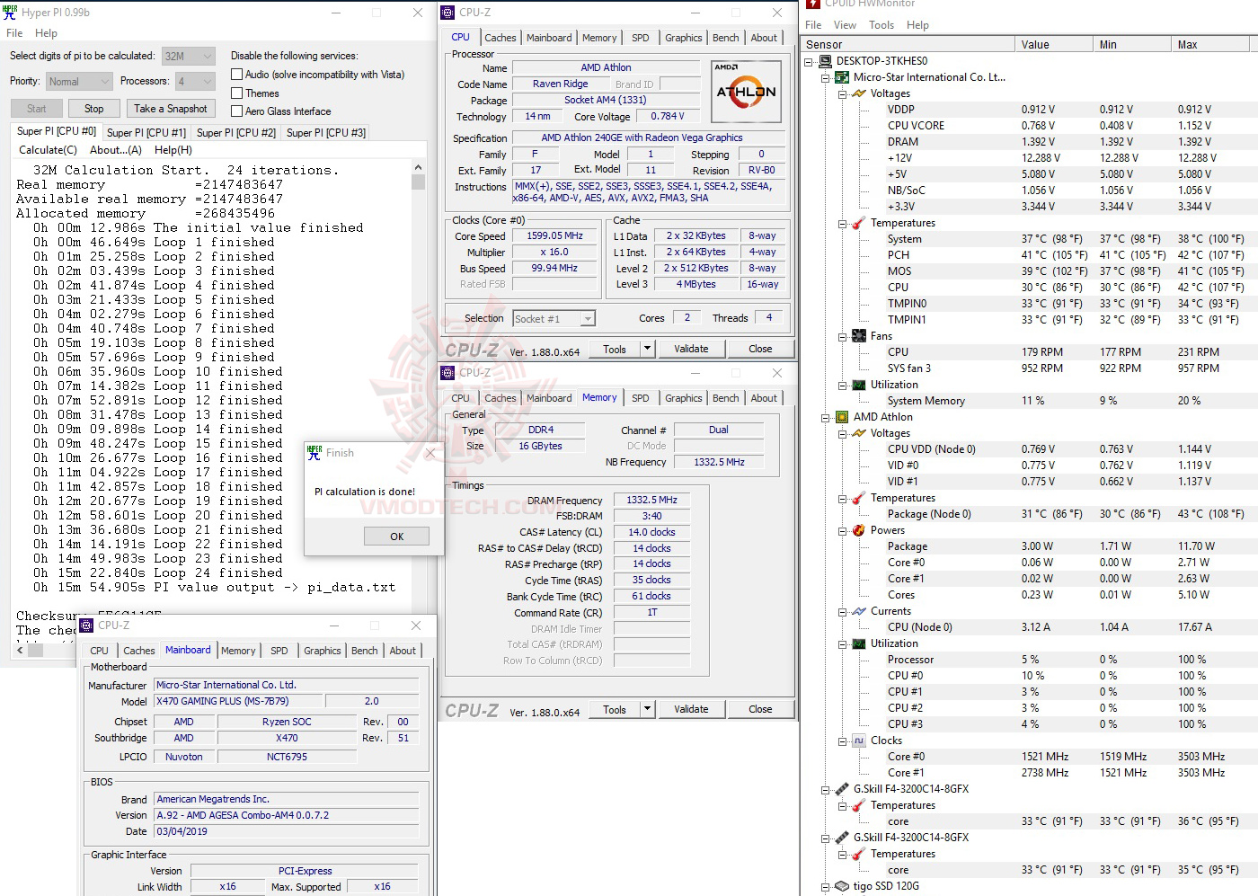Click the AMD Athlon Utilization icon
The image size is (1258, 896).
tap(859, 643)
